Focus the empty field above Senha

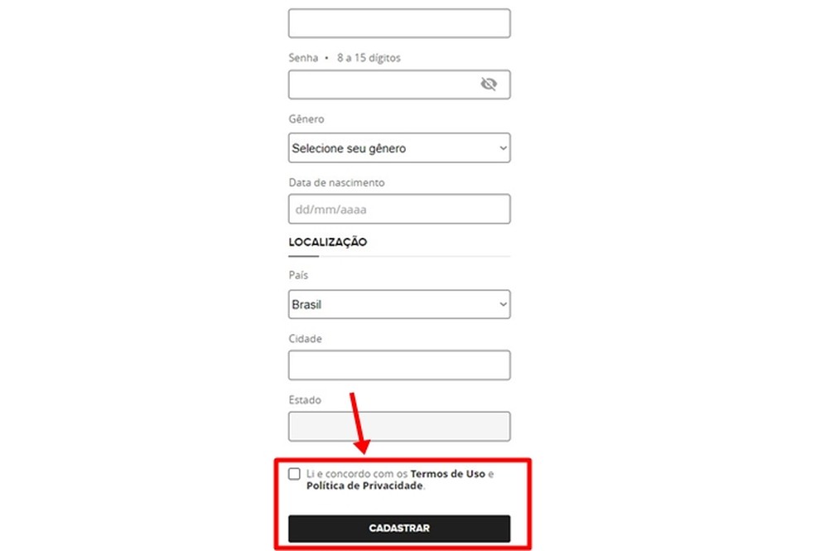coord(399,23)
